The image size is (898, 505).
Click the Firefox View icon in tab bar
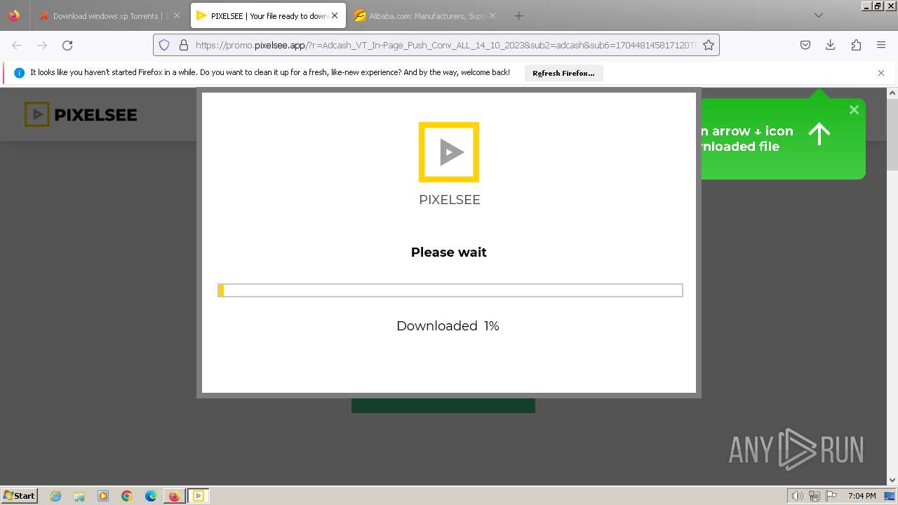pos(14,15)
